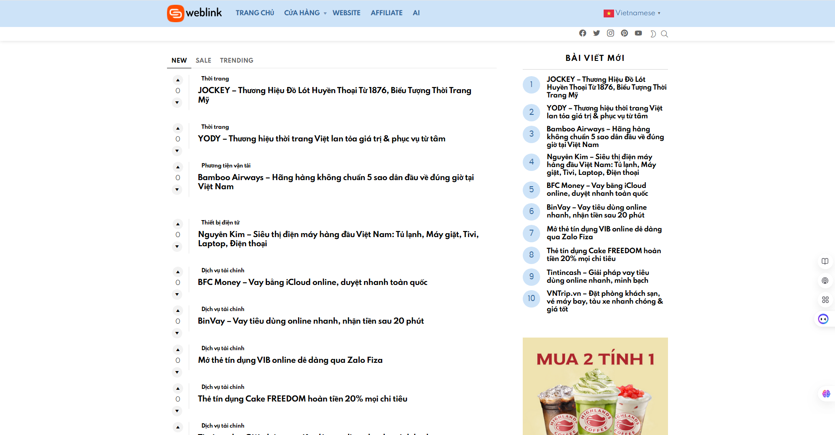Open the Instagram social icon

[x=611, y=33]
